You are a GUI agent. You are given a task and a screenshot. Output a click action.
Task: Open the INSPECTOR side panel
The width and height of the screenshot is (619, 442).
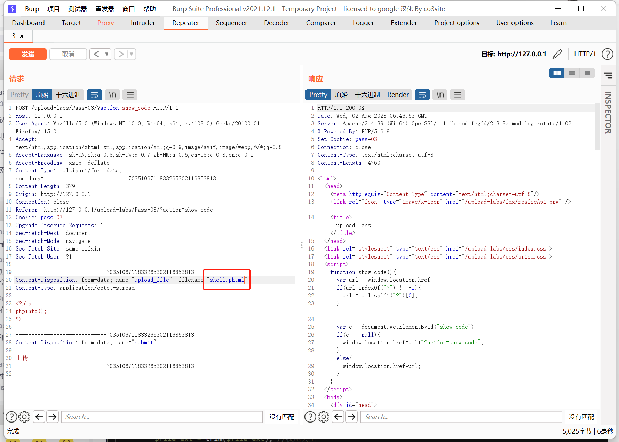[608, 112]
